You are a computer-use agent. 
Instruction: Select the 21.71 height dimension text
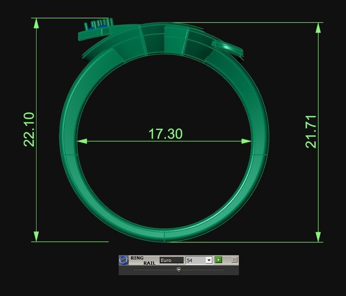311,132
